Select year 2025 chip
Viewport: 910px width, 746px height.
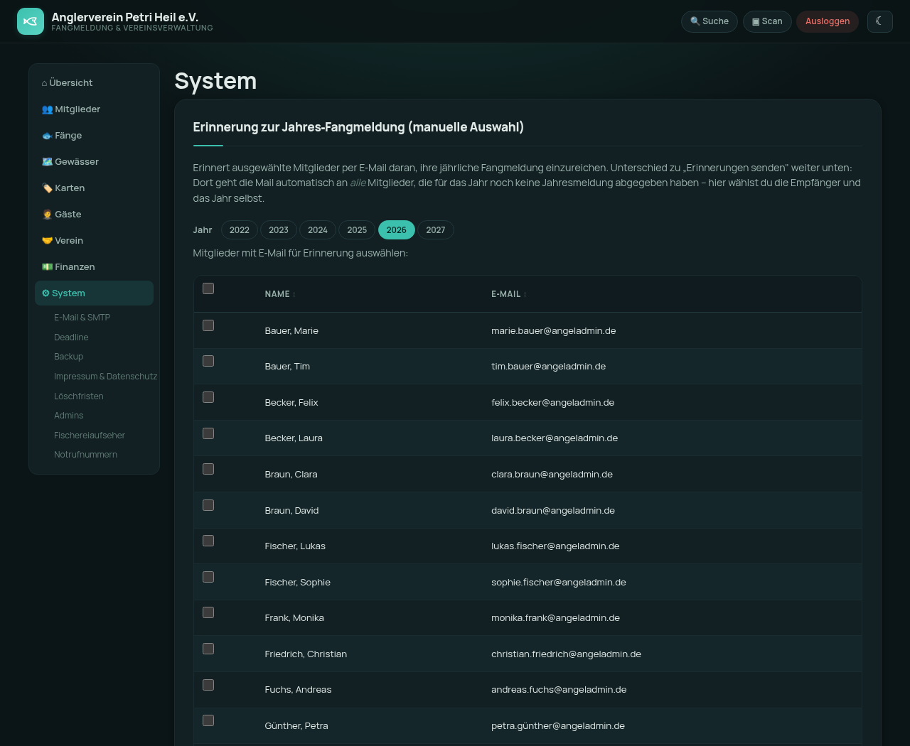point(357,230)
